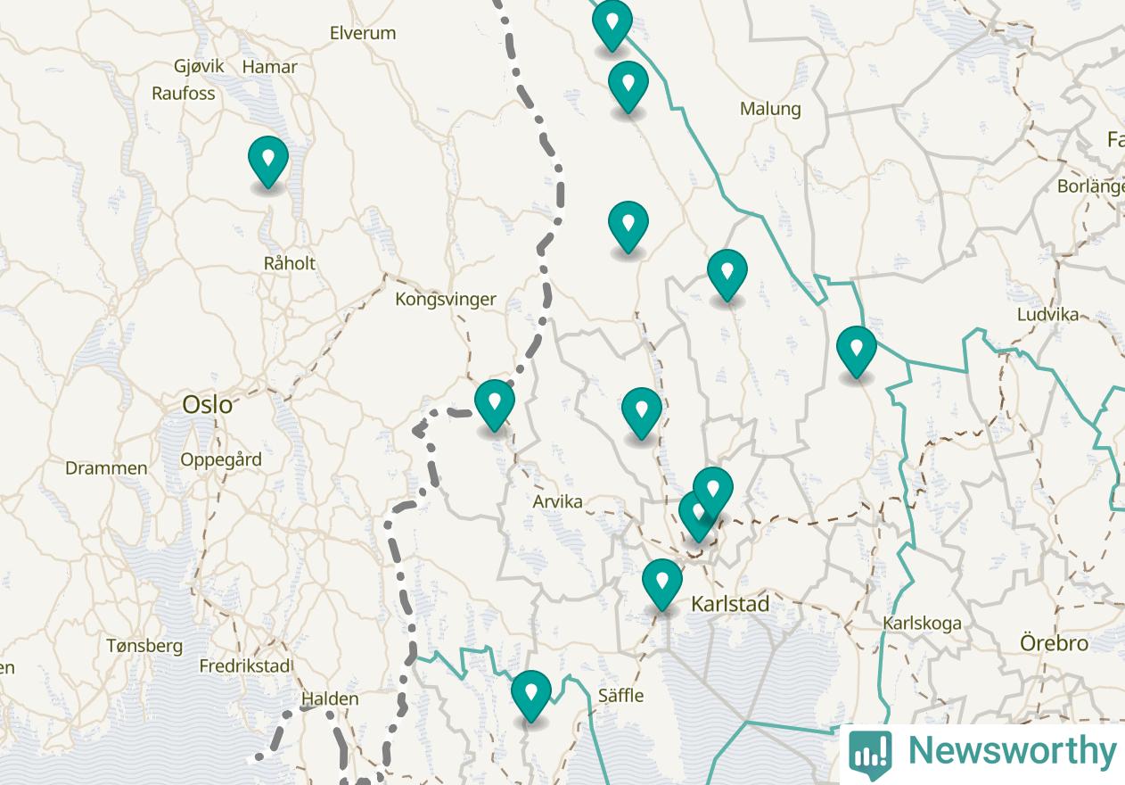Viewport: 1125px width, 785px height.
Task: Select the pin between Malung and Arvika
Action: coord(727,275)
